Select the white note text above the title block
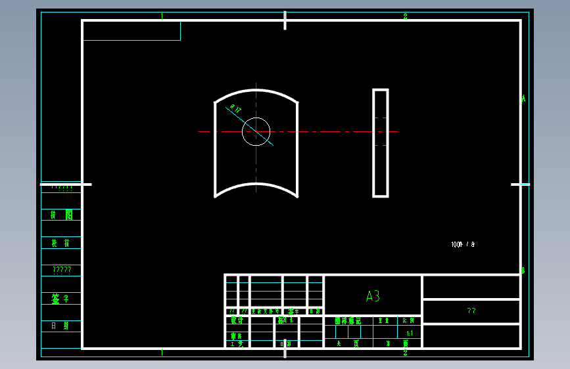 point(463,244)
